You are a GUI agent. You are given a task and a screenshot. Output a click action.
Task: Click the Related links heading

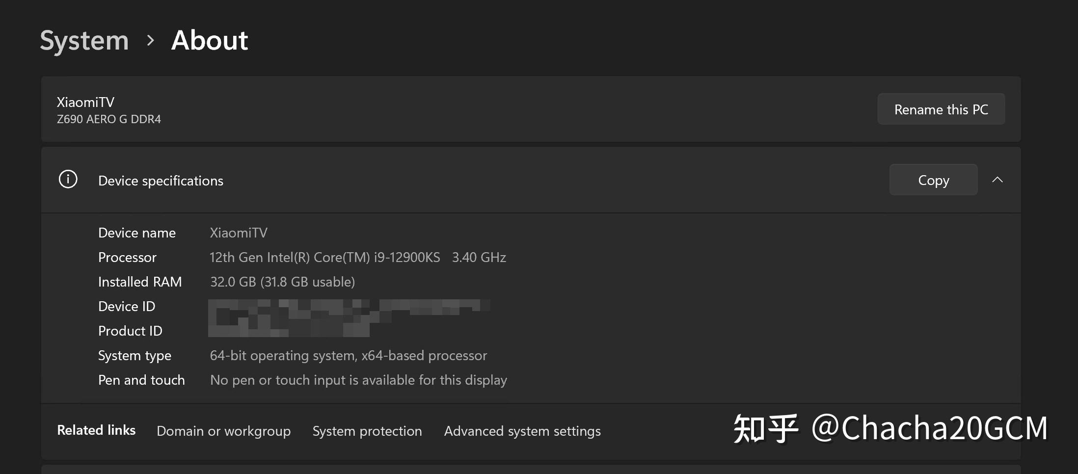click(x=96, y=430)
